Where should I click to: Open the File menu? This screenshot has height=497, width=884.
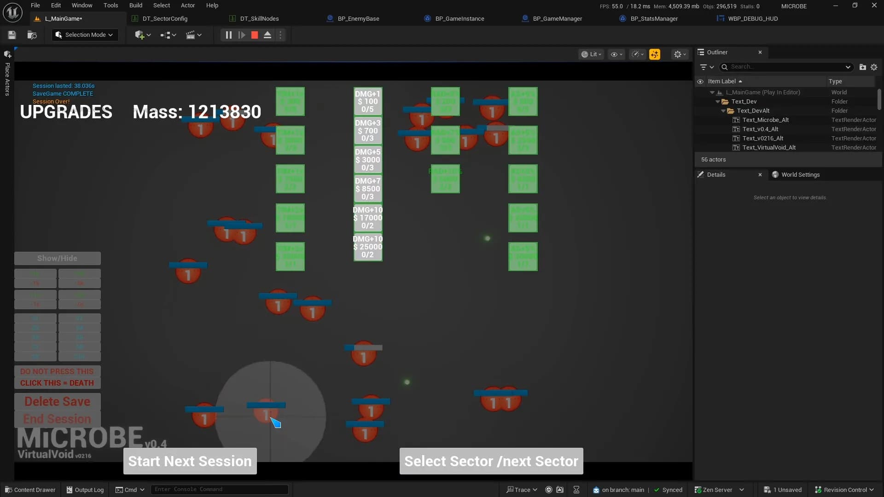coord(35,6)
